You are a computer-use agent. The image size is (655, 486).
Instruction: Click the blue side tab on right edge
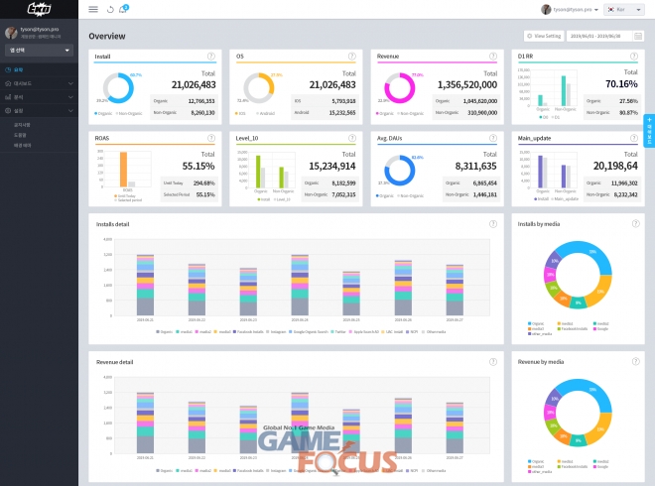650,131
